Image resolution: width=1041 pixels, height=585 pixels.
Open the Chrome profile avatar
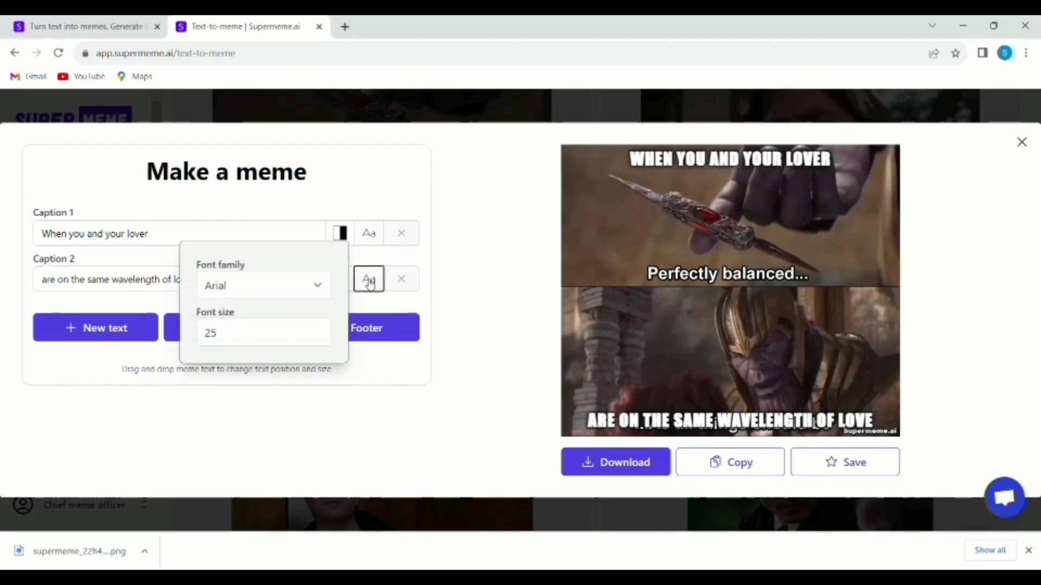click(1005, 53)
